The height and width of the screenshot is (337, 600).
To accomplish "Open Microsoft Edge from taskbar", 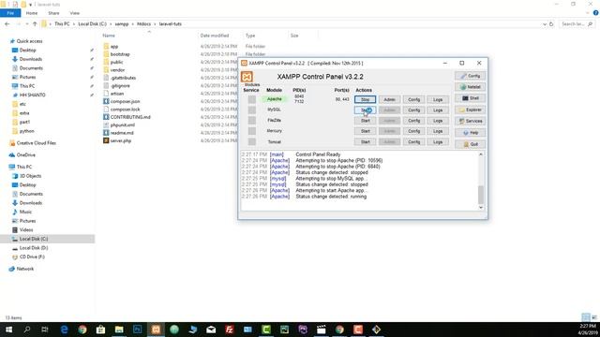I will (x=64, y=329).
